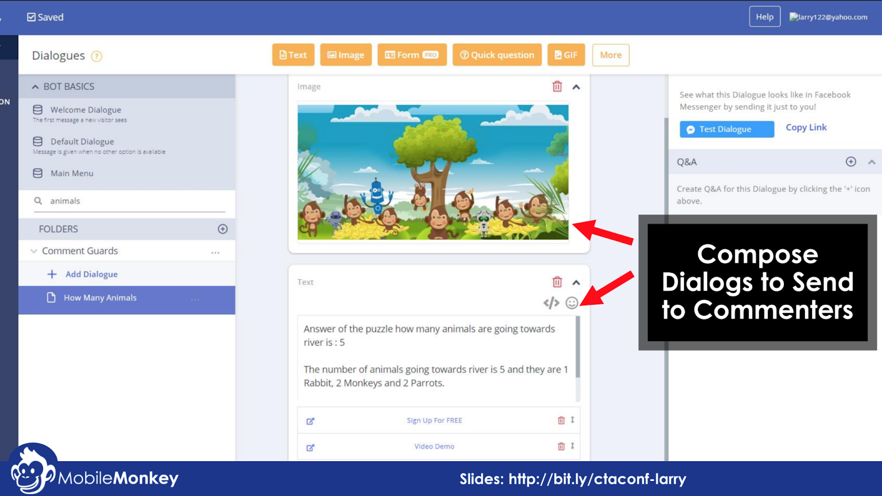Collapse the Comment Guards folder

(x=34, y=251)
